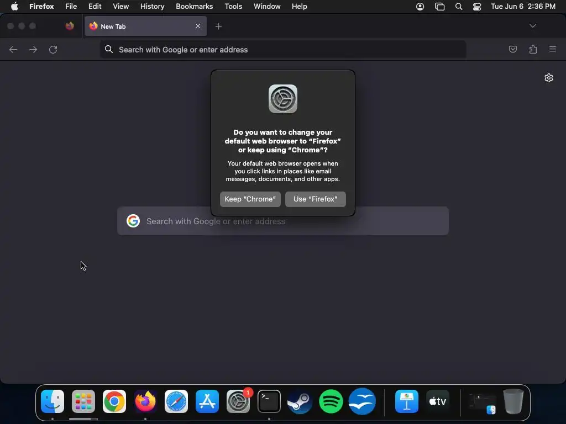Open the App Store from the Dock
Viewport: 566px width, 424px height.
(207, 401)
